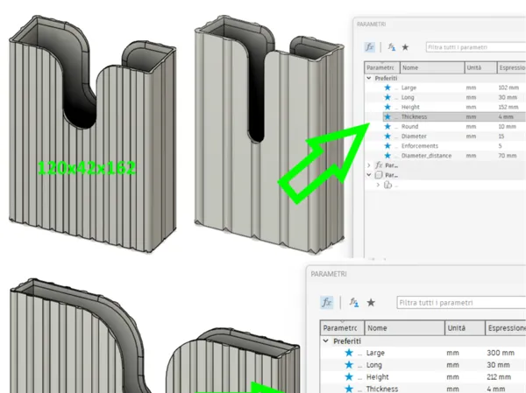
Task: Click the Nome column header in the lower panel
Action: point(404,327)
